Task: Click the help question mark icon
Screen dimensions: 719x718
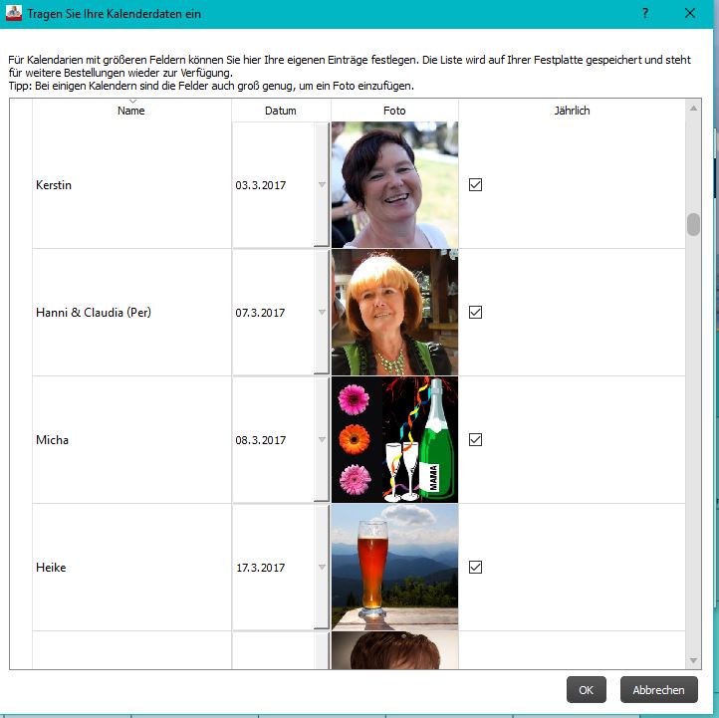Action: (644, 13)
